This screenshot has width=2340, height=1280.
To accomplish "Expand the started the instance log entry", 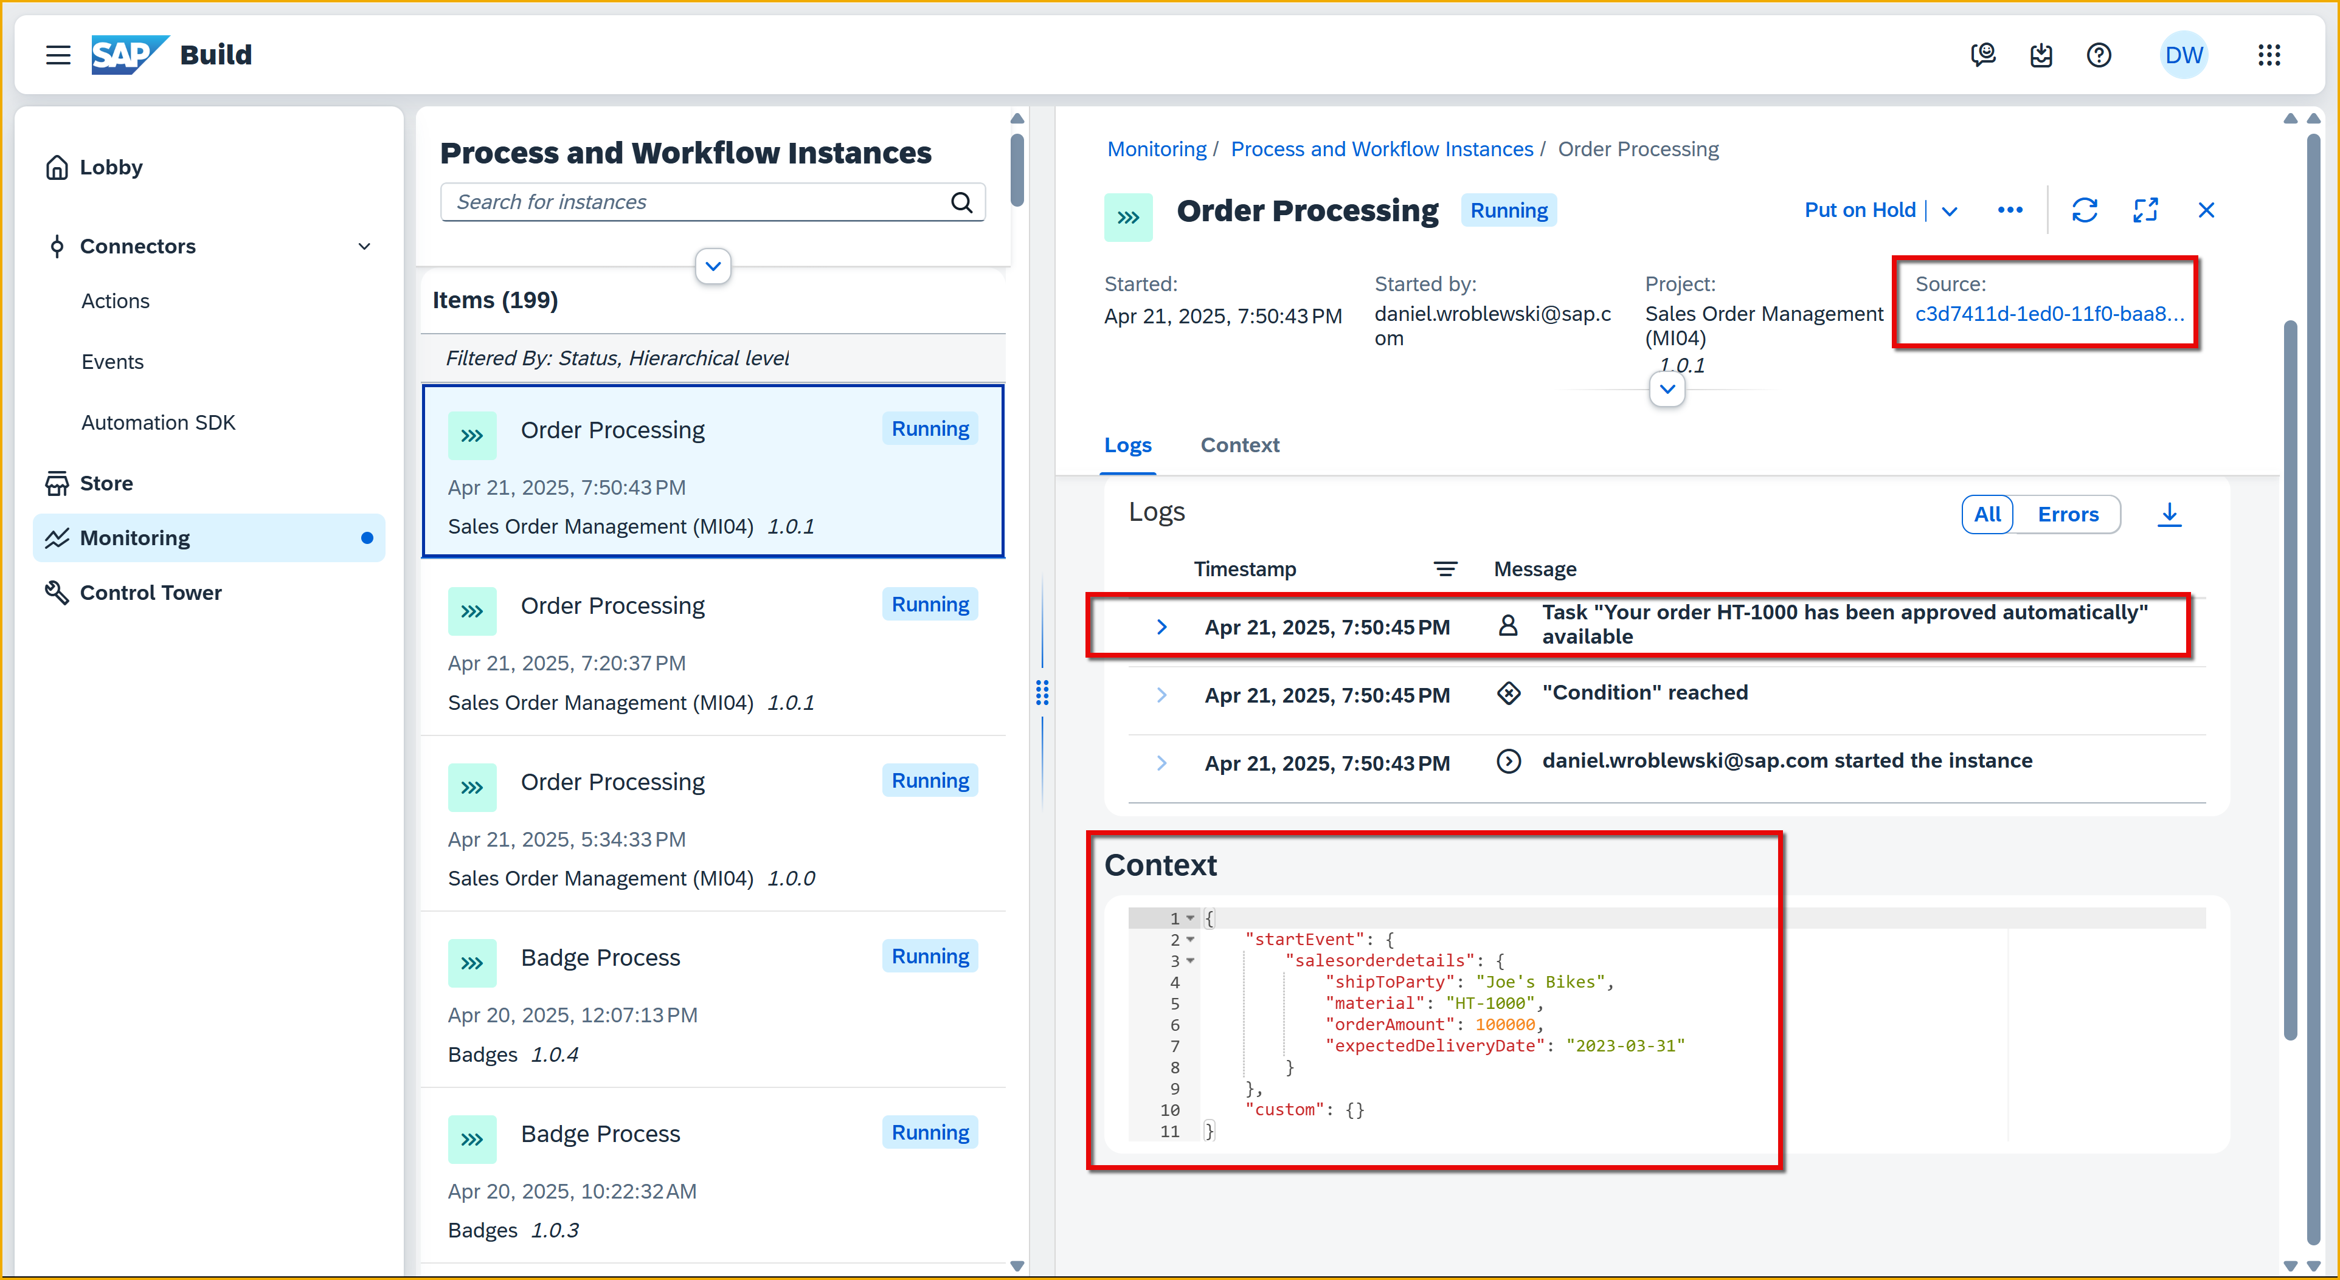I will click(1161, 763).
